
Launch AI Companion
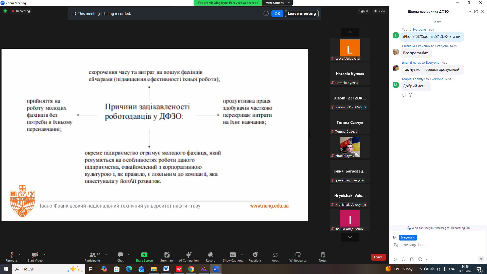189,257
